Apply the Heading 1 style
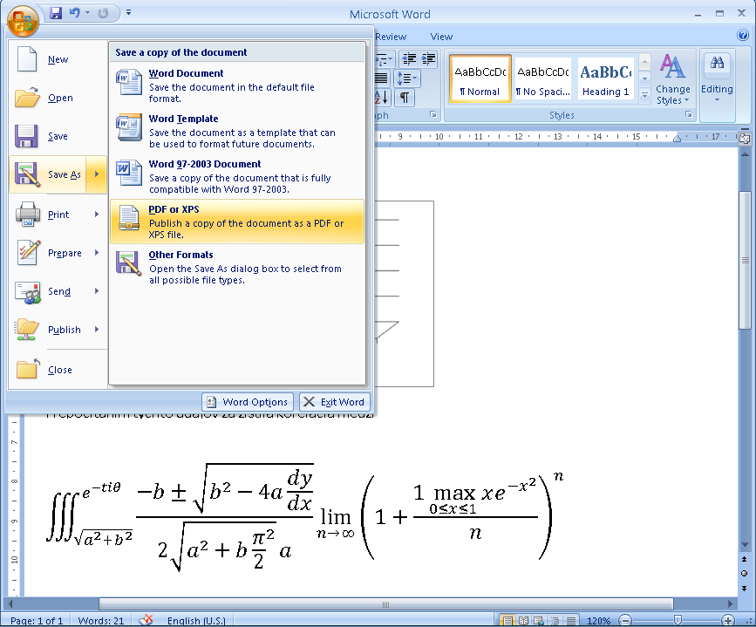This screenshot has height=627, width=756. click(605, 78)
